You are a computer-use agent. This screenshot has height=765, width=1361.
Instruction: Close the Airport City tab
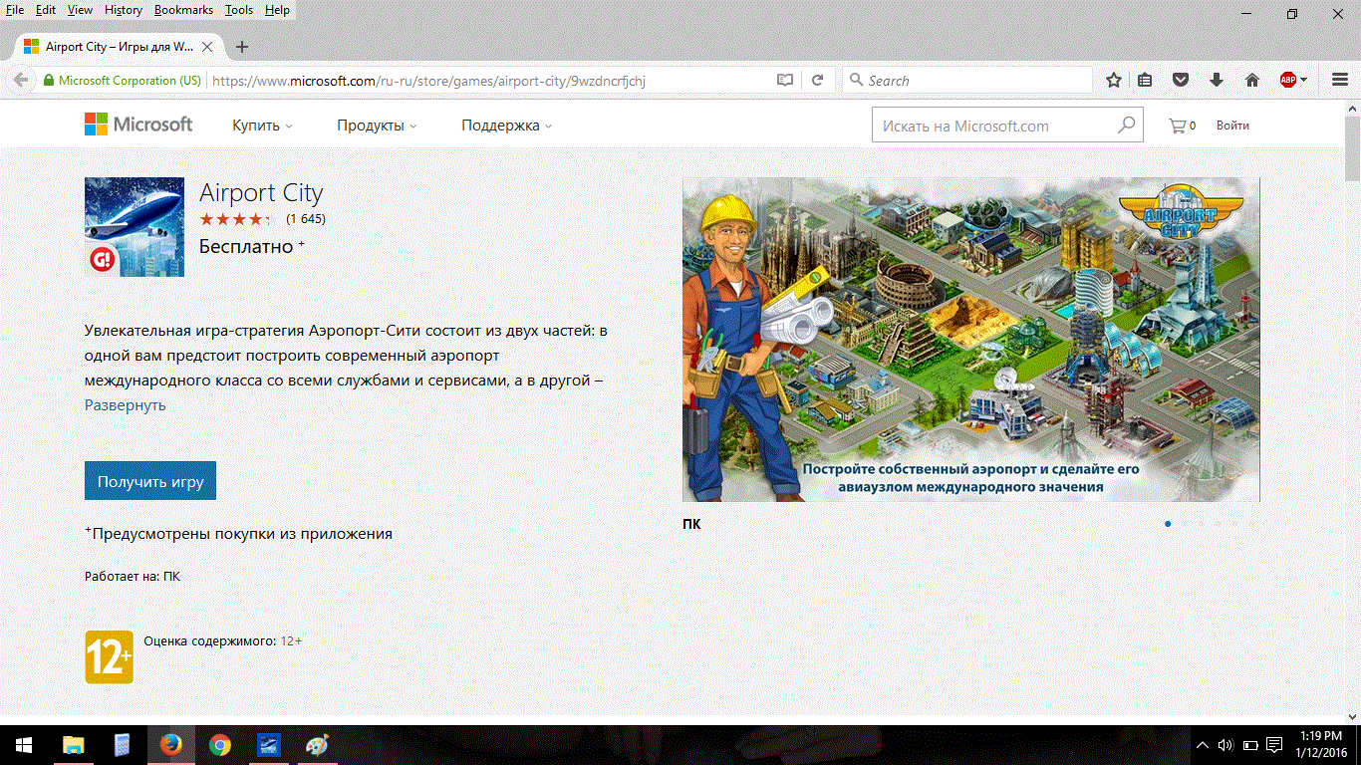(x=207, y=47)
